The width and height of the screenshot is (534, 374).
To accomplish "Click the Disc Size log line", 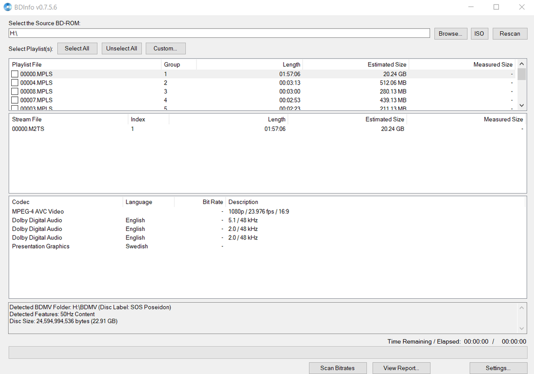I will click(x=63, y=321).
